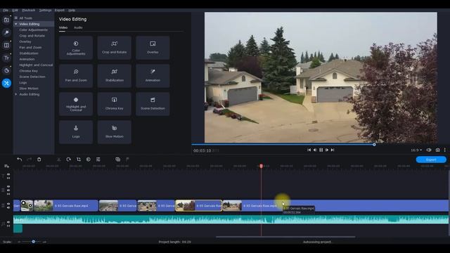Open the Export menu in menu bar

pos(60,11)
